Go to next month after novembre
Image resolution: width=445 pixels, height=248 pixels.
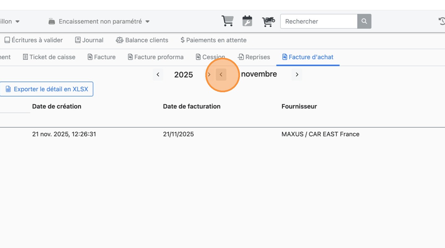click(x=297, y=74)
